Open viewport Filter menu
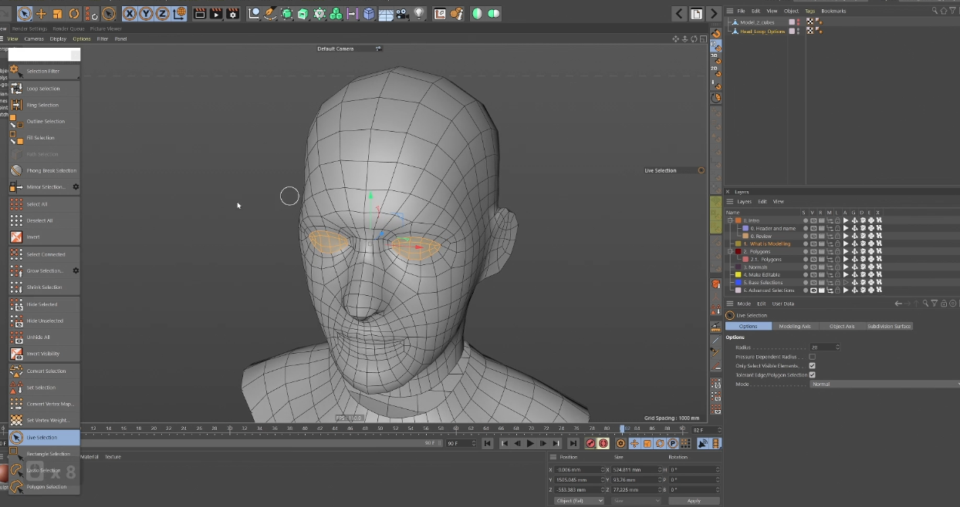This screenshot has width=960, height=507. [x=103, y=39]
